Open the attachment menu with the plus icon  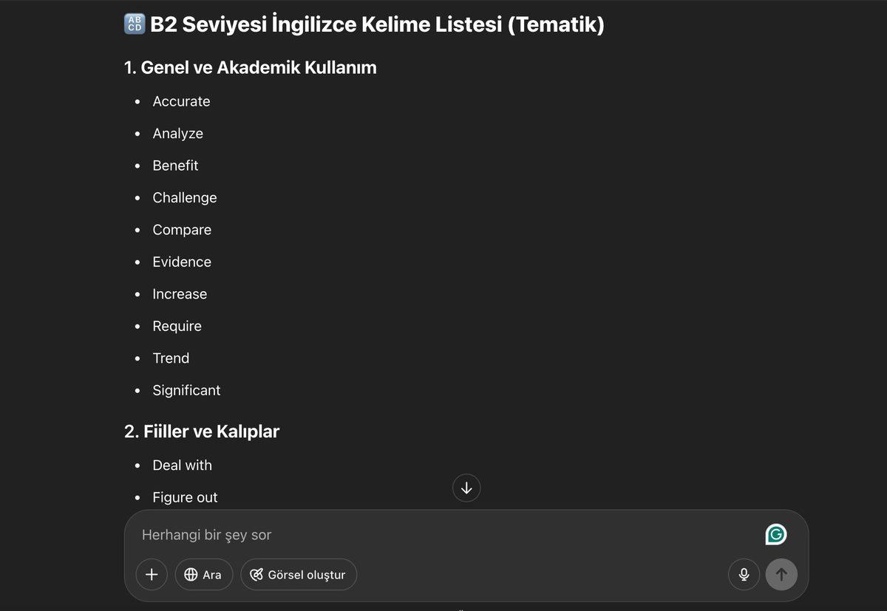151,574
